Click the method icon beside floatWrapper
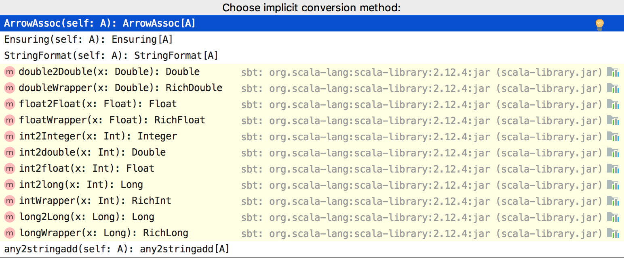 9,120
